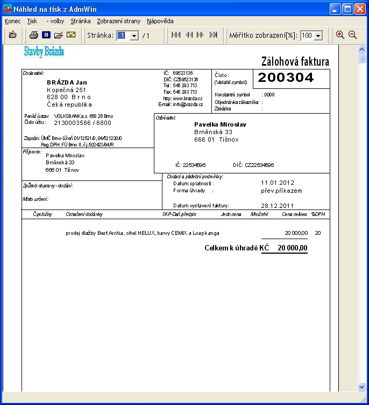The height and width of the screenshot is (405, 369).
Task: Open the Zobrazení strany menu
Action: point(119,21)
